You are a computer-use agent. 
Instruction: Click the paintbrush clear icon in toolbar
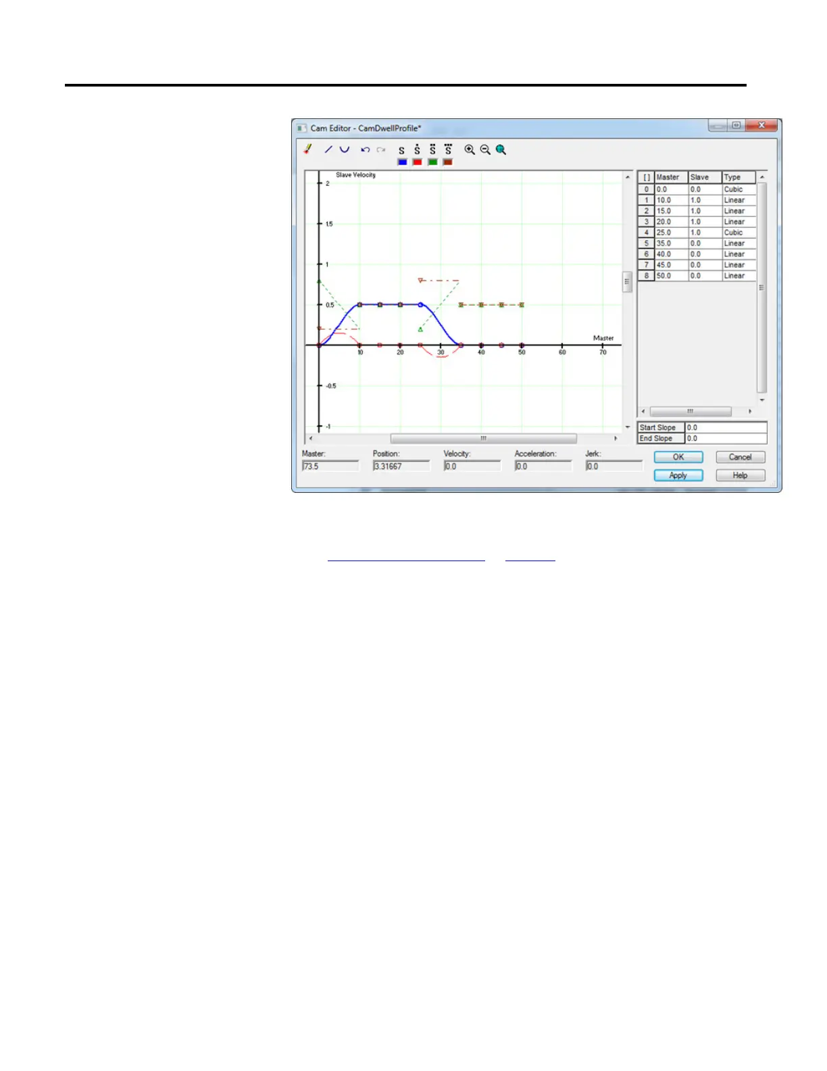point(308,149)
